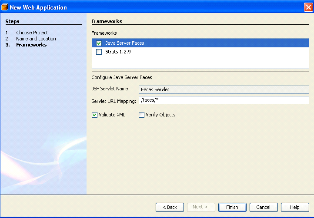The height and width of the screenshot is (218, 314).
Task: Click the Next > button
Action: [x=201, y=207]
